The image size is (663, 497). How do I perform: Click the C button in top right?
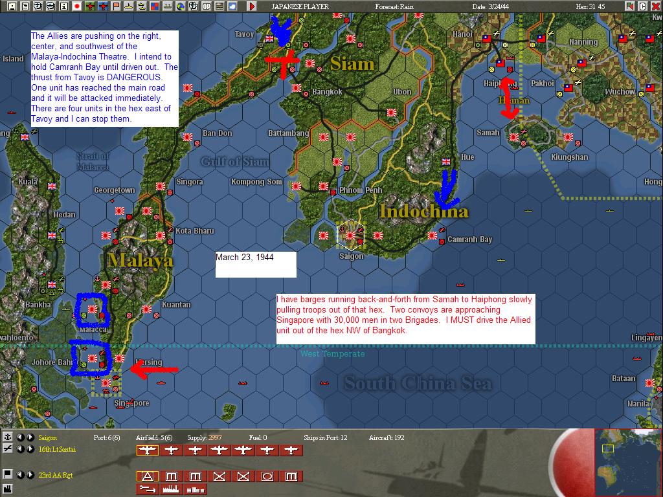[642, 6]
